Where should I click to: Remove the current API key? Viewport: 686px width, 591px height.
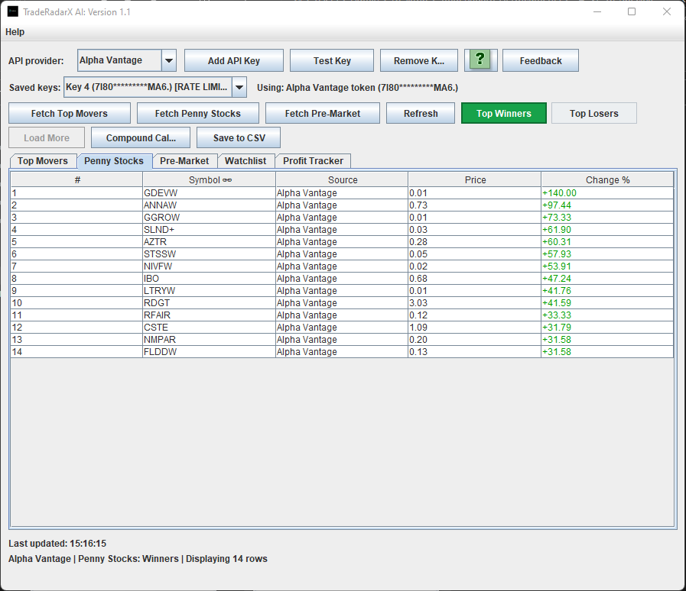(418, 60)
